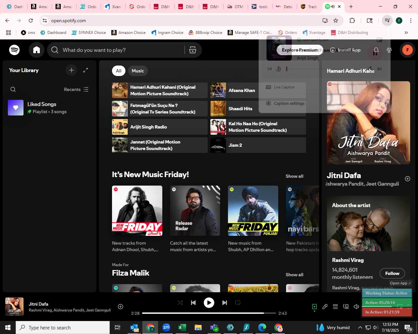This screenshot has height=334, width=418.
Task: Open the SYNNEX Choice bookmark
Action: pyautogui.click(x=89, y=33)
